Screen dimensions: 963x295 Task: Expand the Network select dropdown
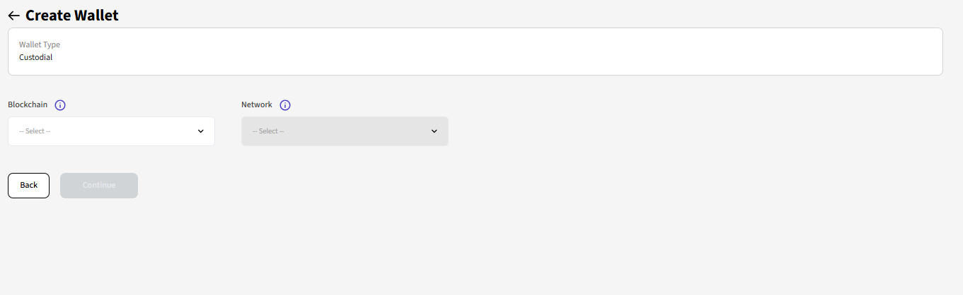pyautogui.click(x=345, y=131)
